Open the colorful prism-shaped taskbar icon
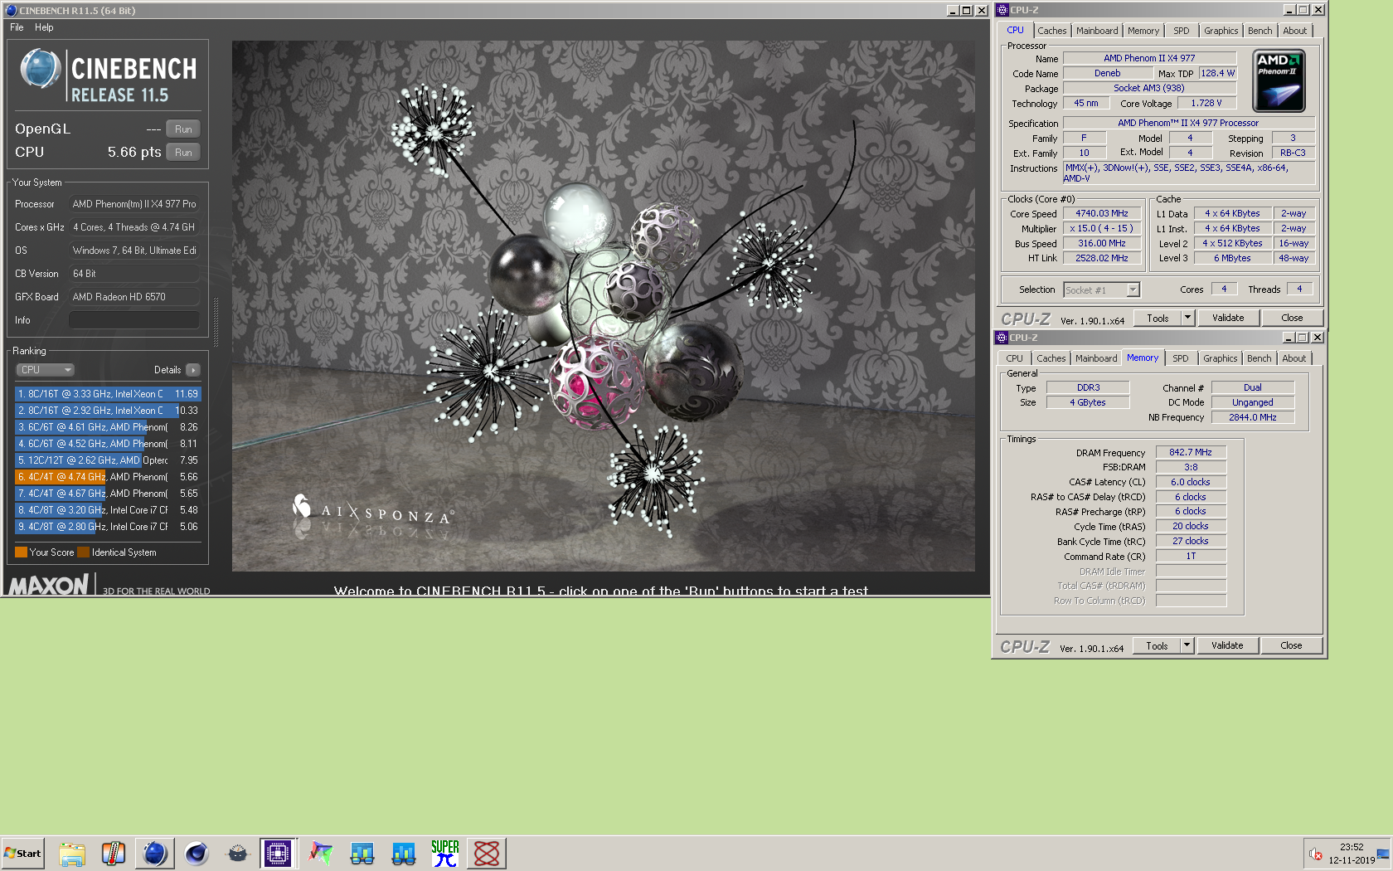The height and width of the screenshot is (871, 1393). click(321, 853)
